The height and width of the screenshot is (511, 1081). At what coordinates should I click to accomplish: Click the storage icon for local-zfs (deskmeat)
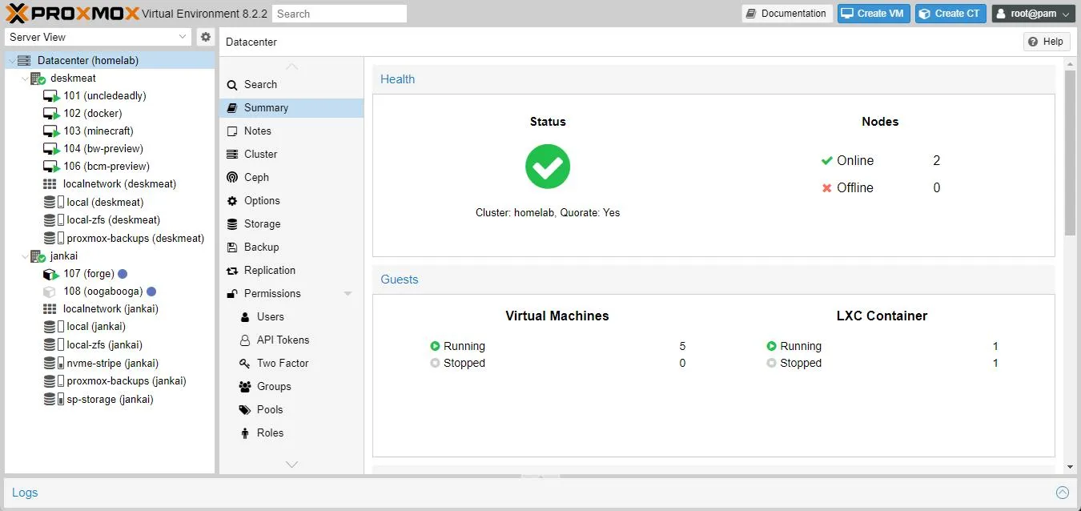point(53,220)
